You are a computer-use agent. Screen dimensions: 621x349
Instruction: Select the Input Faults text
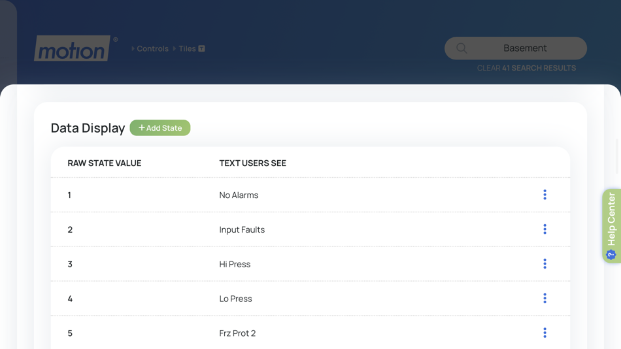click(x=242, y=229)
